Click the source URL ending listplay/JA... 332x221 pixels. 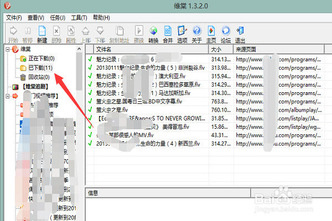277,118
